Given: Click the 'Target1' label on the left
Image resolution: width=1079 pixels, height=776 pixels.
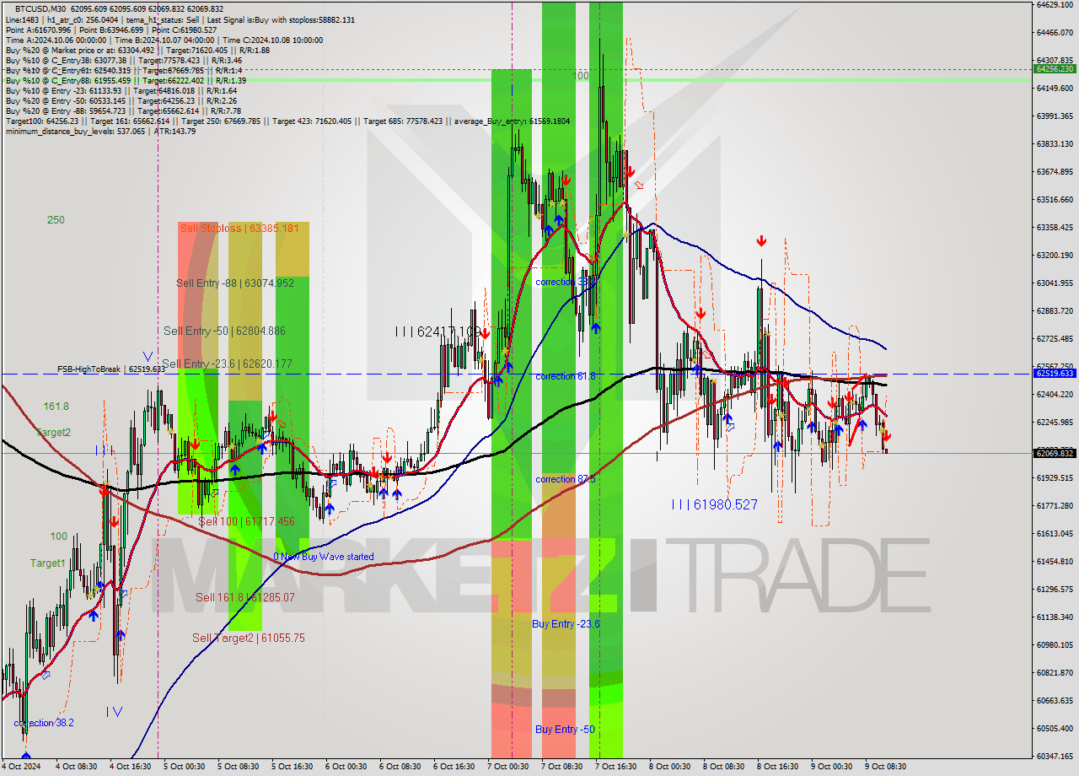Looking at the screenshot, I should coord(47,563).
